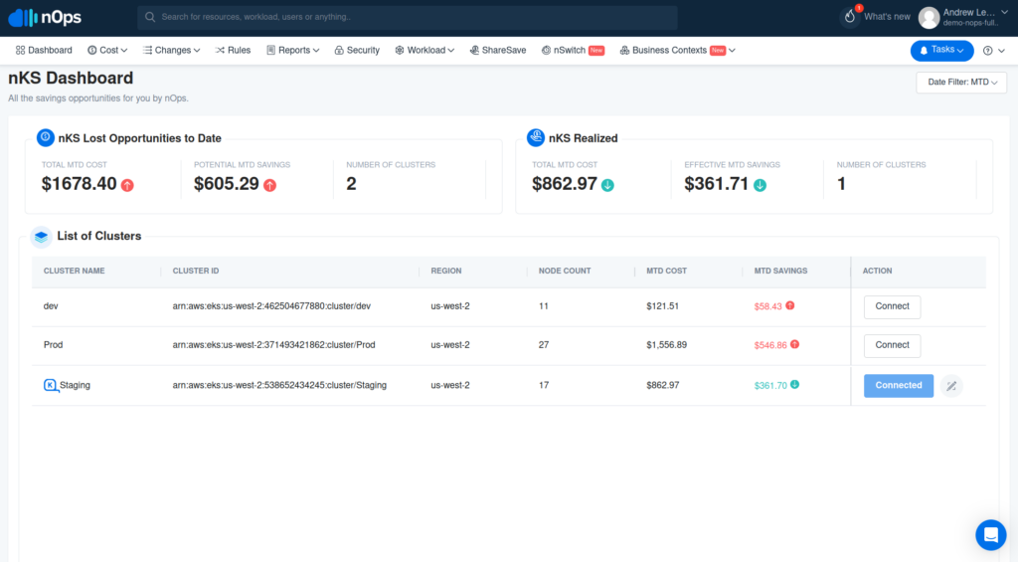
Task: Open the ShareSave menu item
Action: [x=498, y=50]
